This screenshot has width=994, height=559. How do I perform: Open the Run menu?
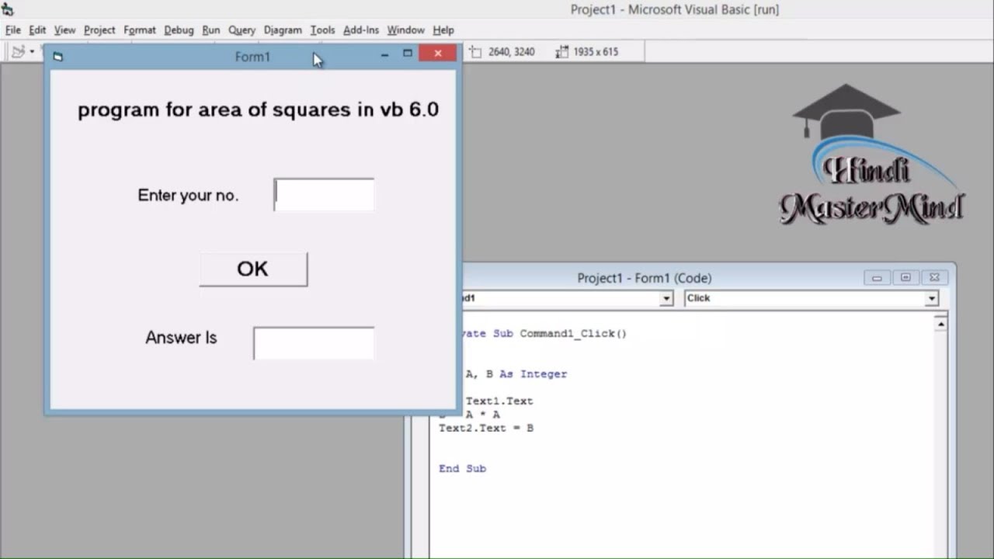(x=211, y=30)
